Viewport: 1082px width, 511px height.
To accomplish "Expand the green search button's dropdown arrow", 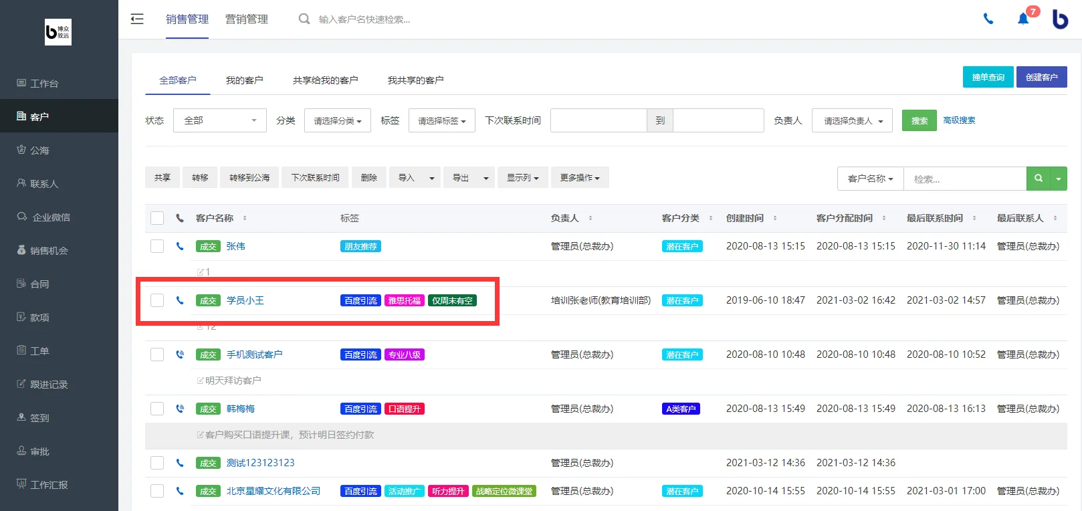I will tap(1059, 179).
